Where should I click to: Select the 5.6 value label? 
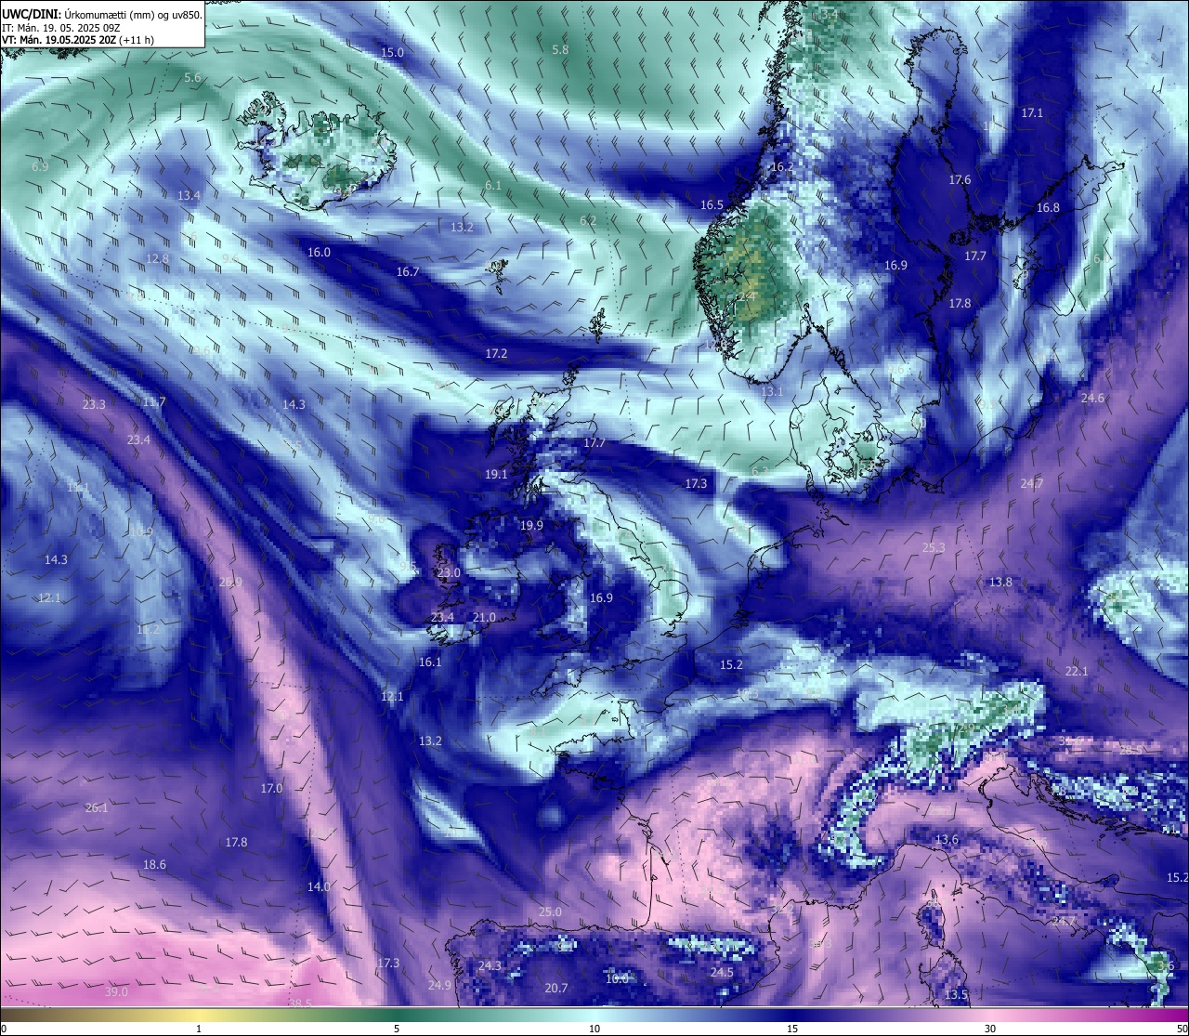192,78
